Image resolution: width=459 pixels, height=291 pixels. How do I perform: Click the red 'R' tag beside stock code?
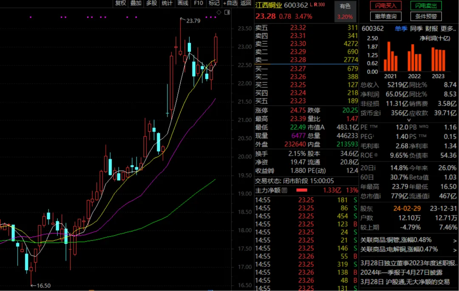[x=315, y=5]
